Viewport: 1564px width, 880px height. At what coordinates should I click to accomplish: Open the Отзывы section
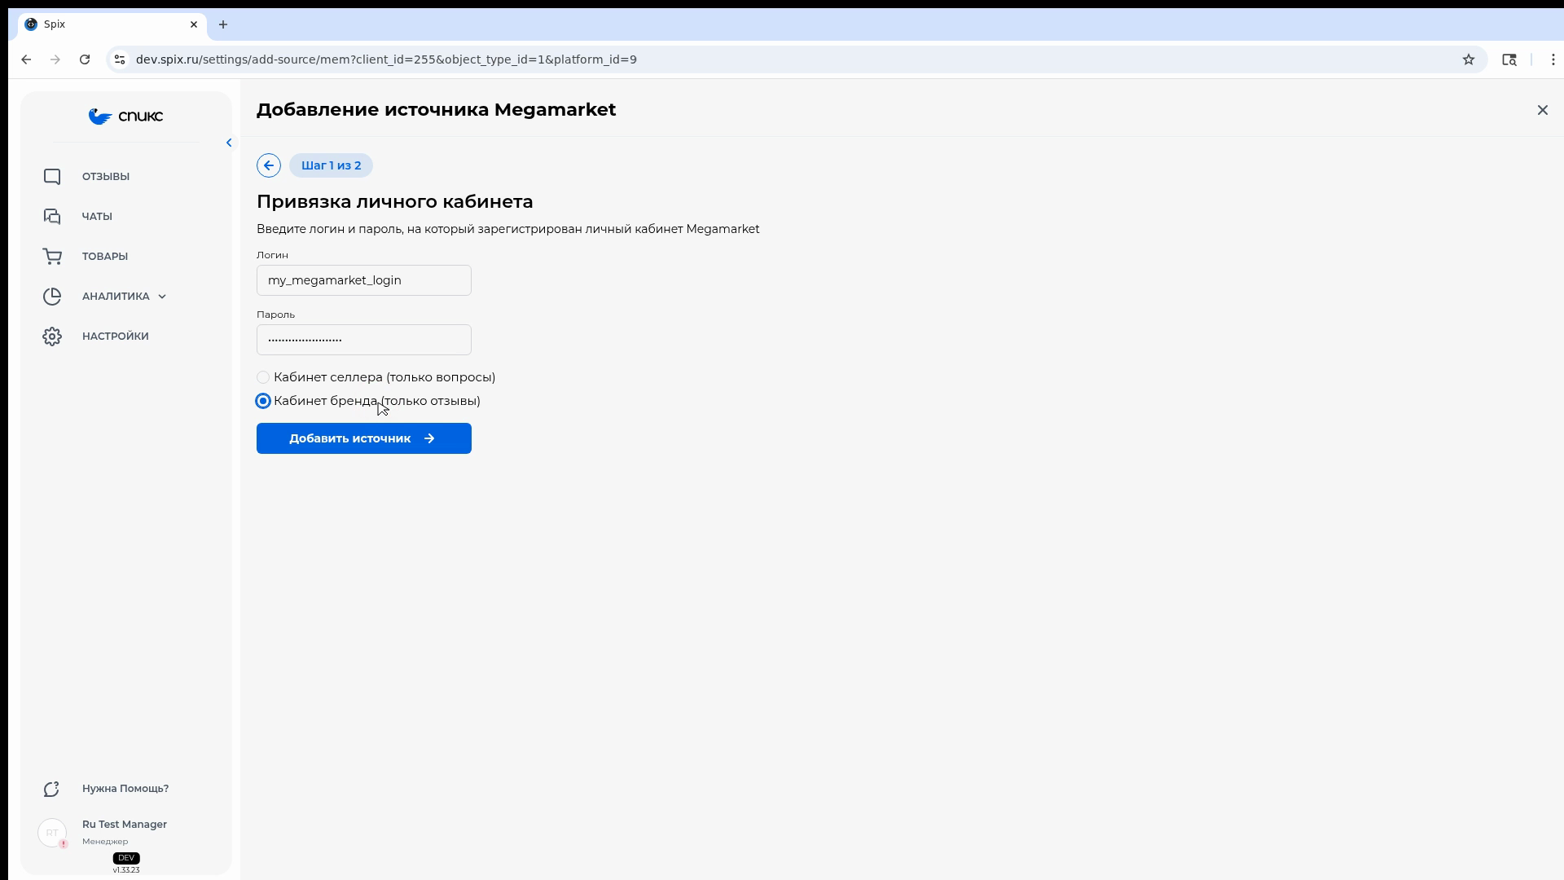[106, 177]
